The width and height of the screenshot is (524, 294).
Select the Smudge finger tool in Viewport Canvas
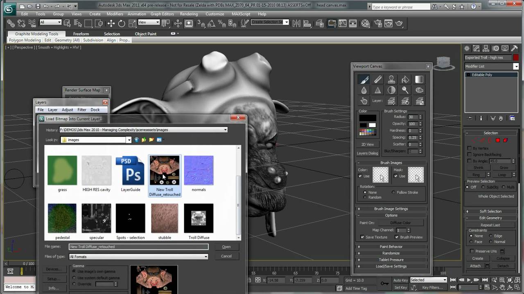[364, 101]
